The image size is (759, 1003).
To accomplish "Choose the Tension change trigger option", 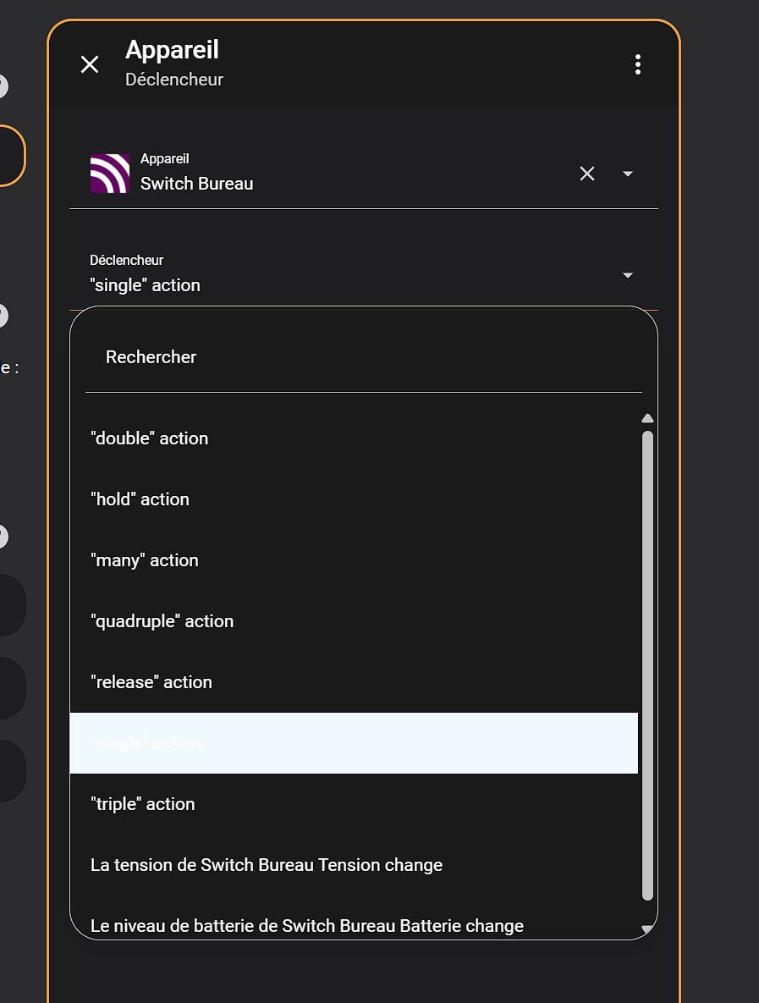I will 267,865.
